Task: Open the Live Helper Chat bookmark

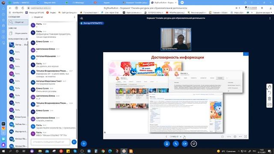Action: [110, 12]
